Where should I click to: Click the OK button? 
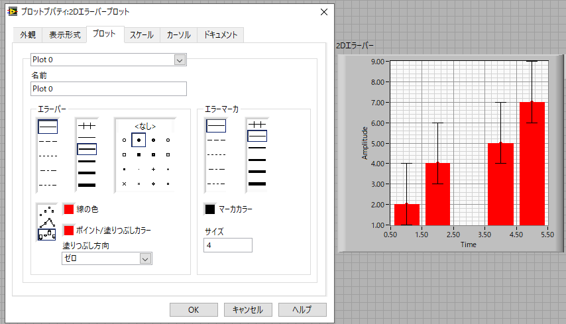point(194,309)
